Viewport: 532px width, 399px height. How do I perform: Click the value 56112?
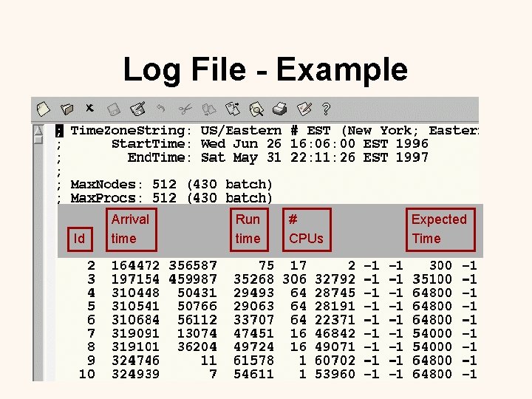197,320
